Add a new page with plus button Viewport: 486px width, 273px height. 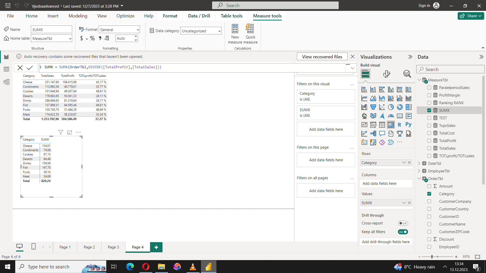(x=156, y=247)
